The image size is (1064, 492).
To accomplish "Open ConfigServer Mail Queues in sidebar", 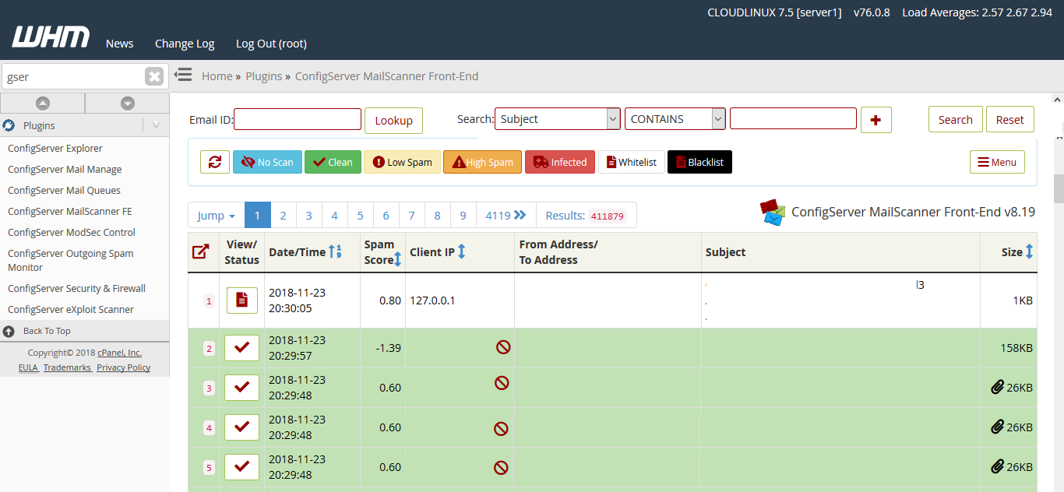I will (64, 190).
